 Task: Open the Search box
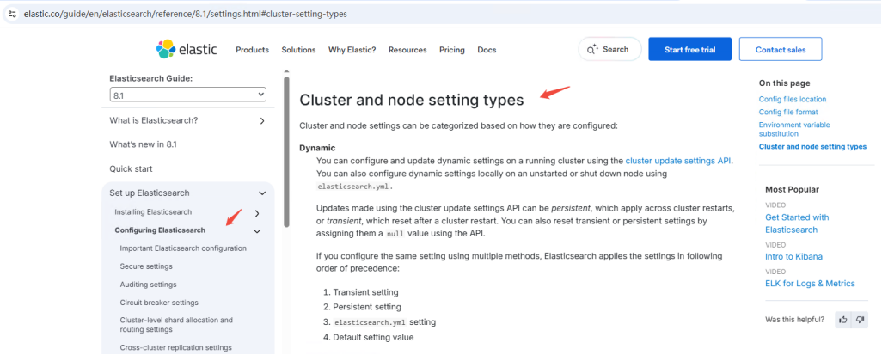(x=609, y=49)
